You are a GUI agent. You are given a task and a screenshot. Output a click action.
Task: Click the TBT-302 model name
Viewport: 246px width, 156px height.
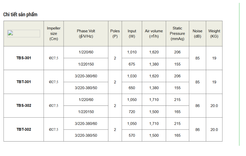click(x=24, y=130)
